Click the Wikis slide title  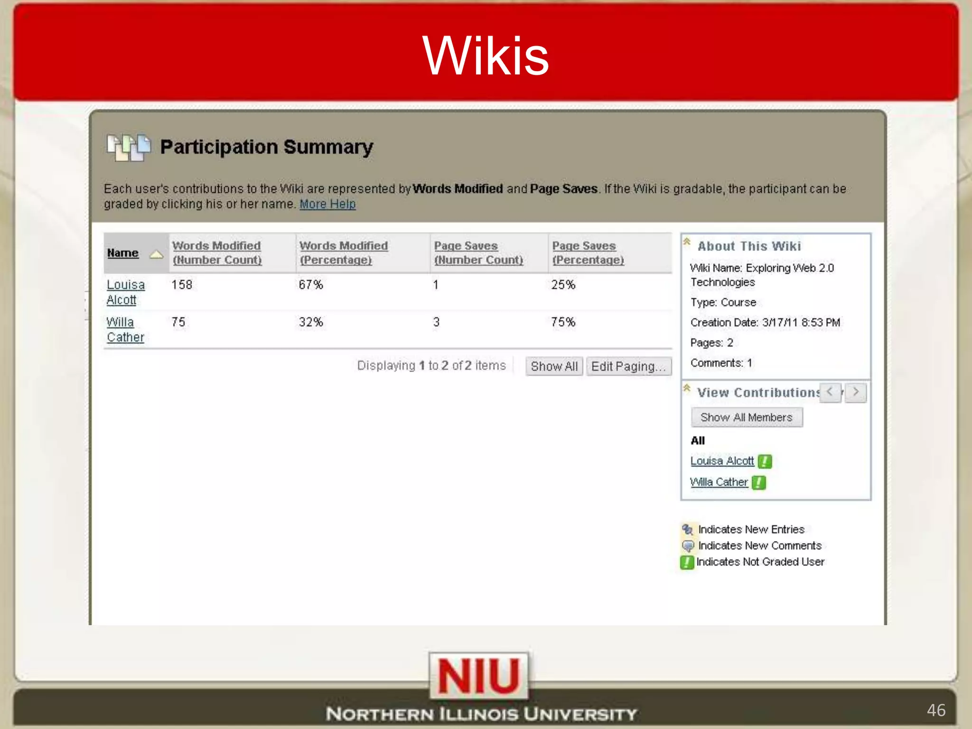point(486,56)
